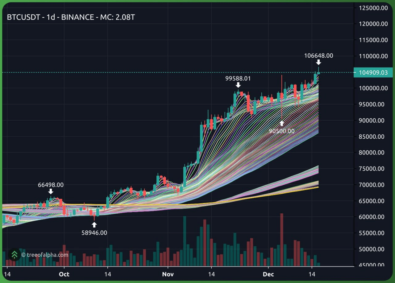Click the 100000.00 price axis label
Image resolution: width=395 pixels, height=283 pixels.
tap(373, 88)
